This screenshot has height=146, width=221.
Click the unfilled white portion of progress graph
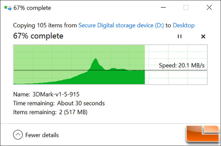coord(176,65)
